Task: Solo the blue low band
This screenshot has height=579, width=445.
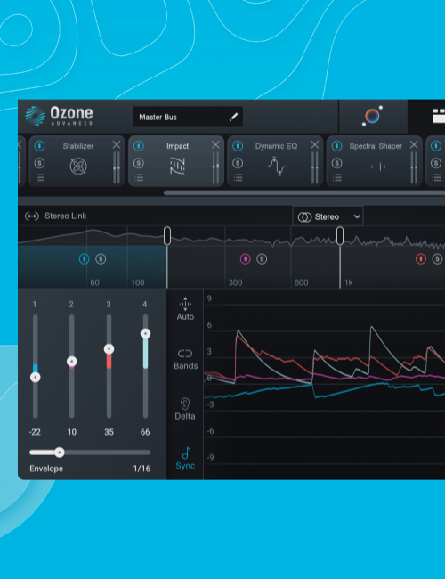Action: pyautogui.click(x=101, y=259)
